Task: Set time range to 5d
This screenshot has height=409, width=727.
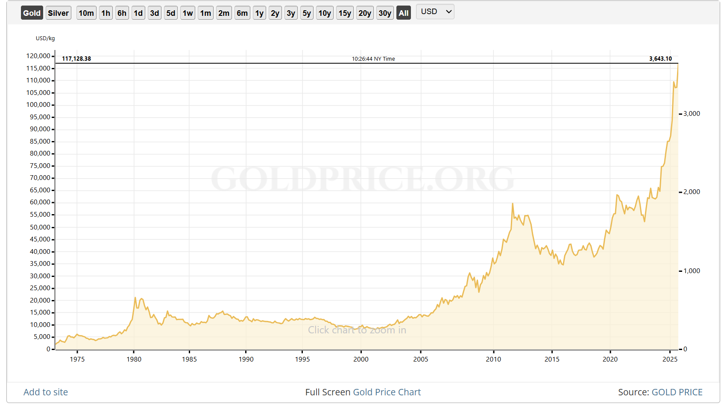Action: pyautogui.click(x=171, y=13)
